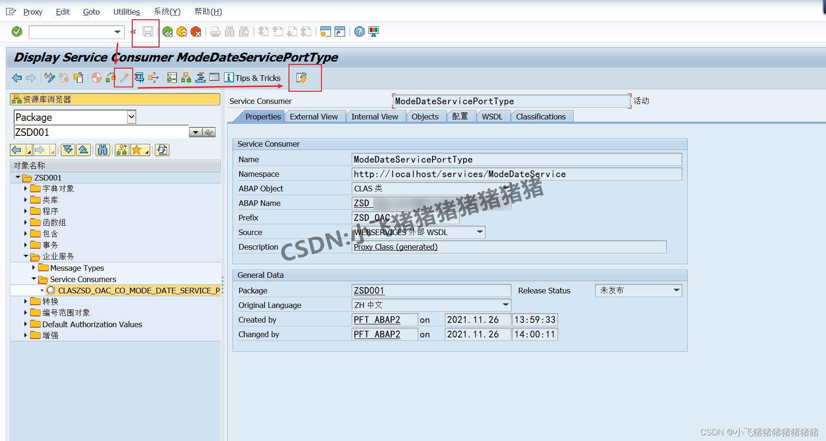Click the Generate shortcut icon

(340, 31)
